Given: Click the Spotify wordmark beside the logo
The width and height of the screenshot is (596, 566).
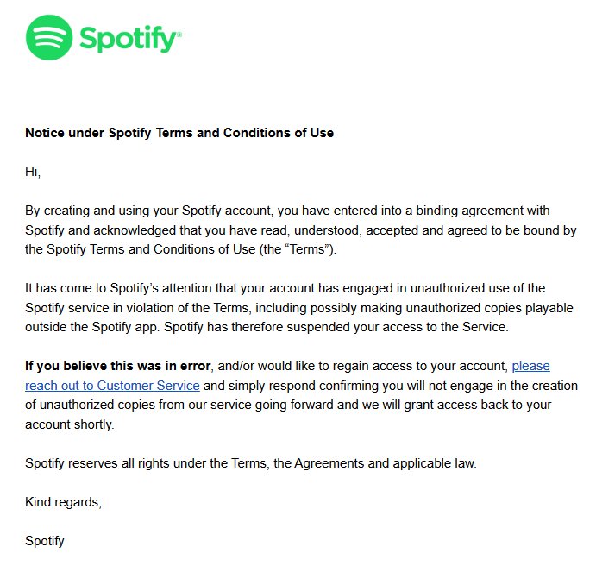Looking at the screenshot, I should pos(129,39).
